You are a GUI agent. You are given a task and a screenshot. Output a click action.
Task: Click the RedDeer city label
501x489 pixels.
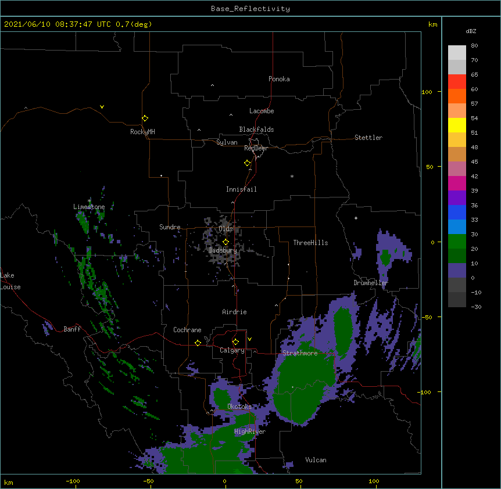coord(256,148)
